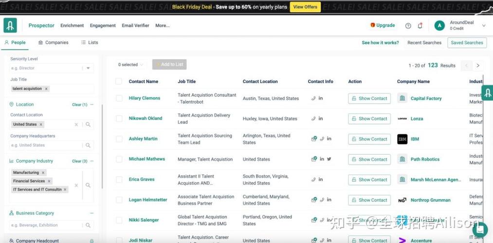Open the More... navigation menu
Viewport: 493px width, 243px height.
click(x=162, y=25)
